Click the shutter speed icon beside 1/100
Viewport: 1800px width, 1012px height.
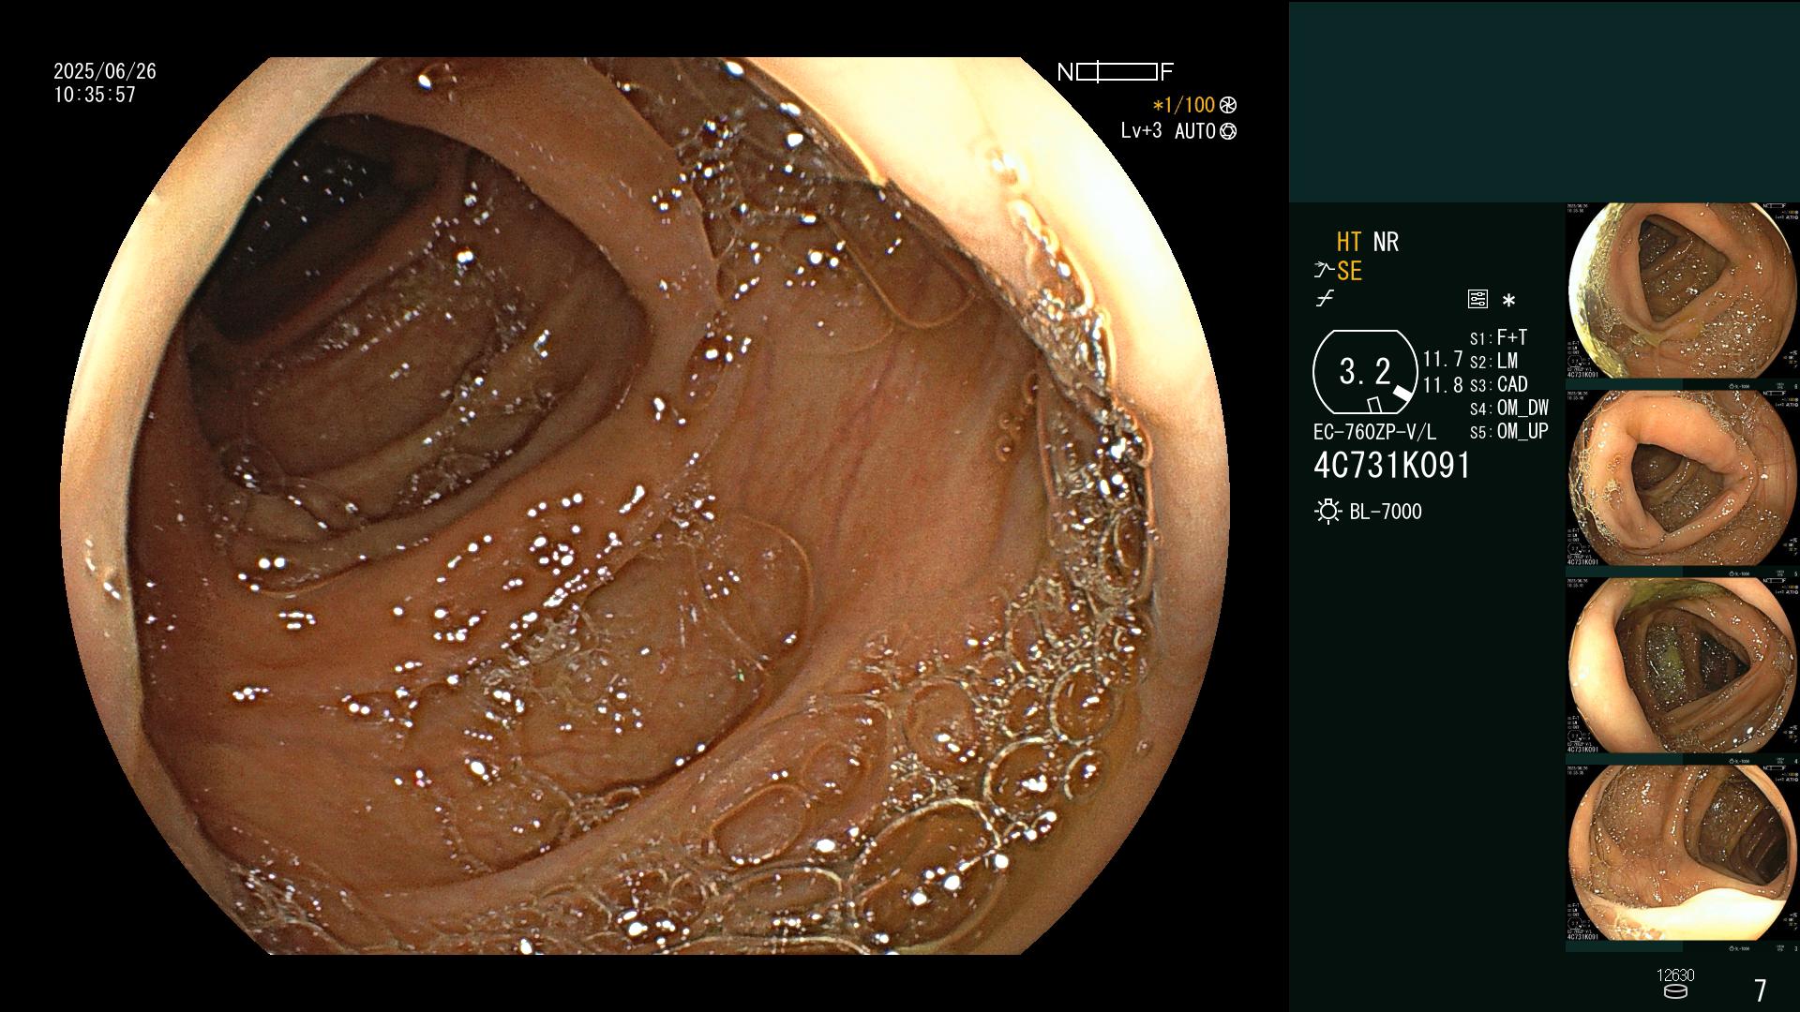tap(1228, 105)
